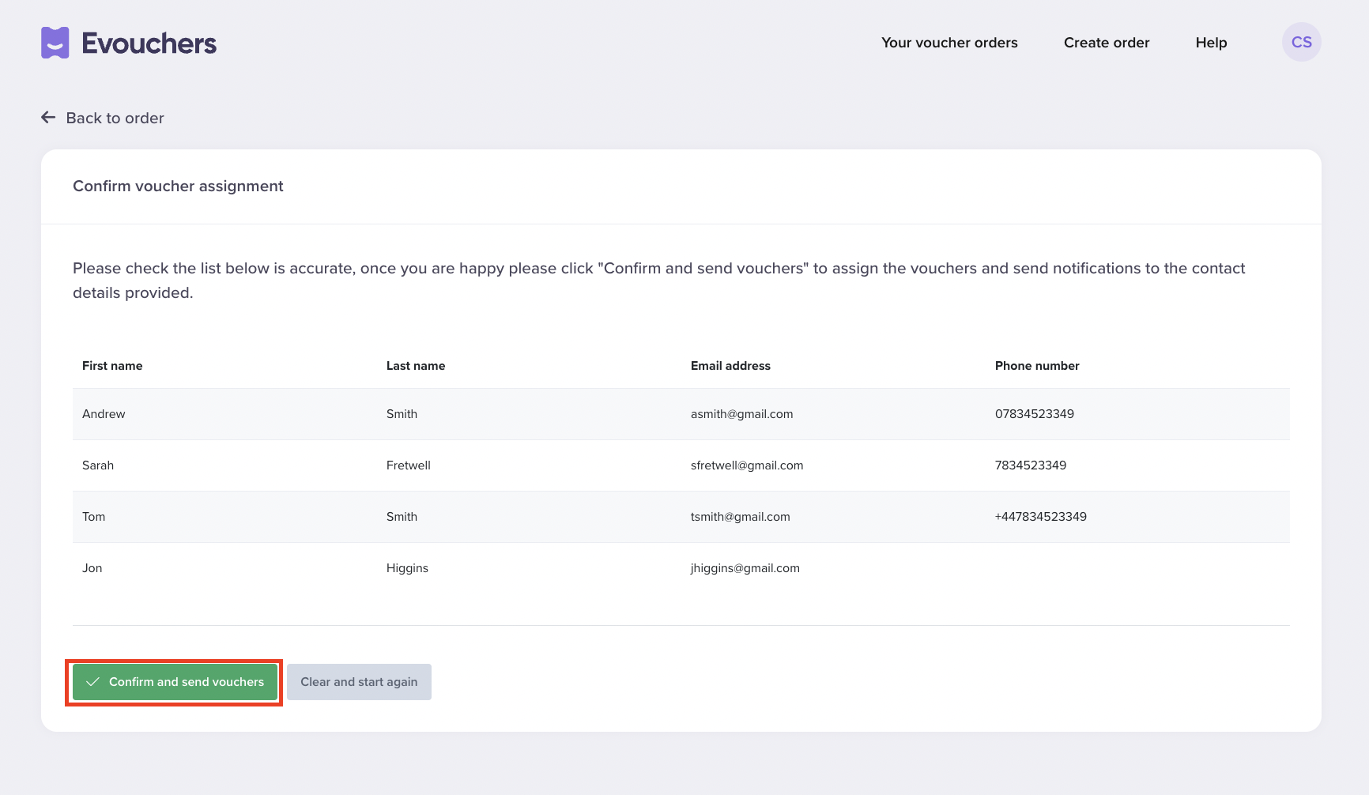The width and height of the screenshot is (1369, 795).
Task: Click tsmith@gmail.com email cell
Action: click(x=740, y=517)
